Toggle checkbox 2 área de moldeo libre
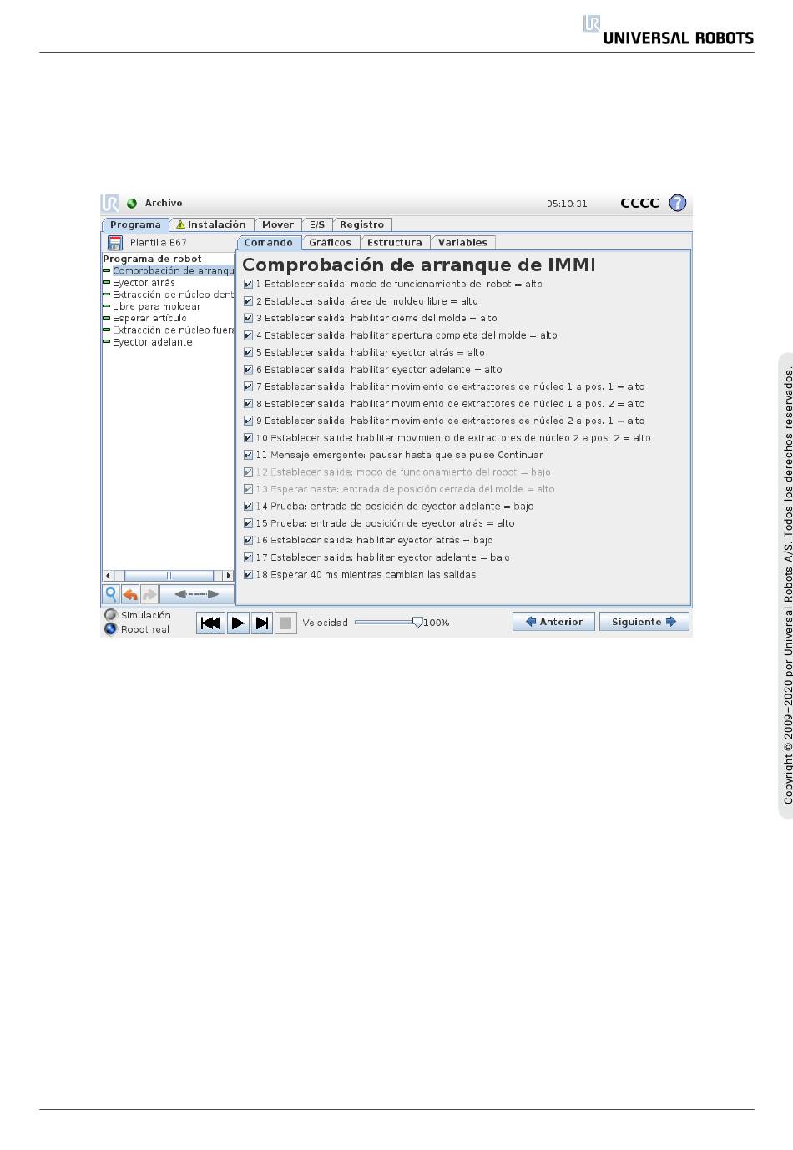 (x=248, y=301)
